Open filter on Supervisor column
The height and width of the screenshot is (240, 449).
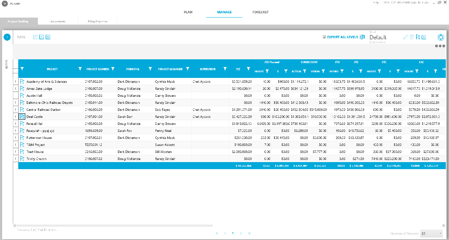pyautogui.click(x=225, y=69)
